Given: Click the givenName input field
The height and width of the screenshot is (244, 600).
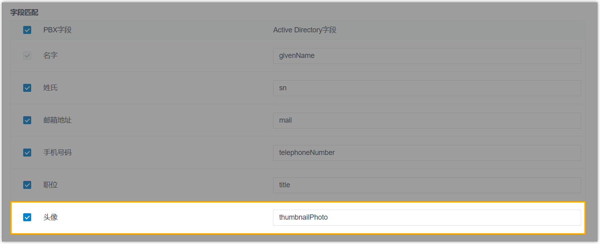Looking at the screenshot, I should (x=427, y=56).
